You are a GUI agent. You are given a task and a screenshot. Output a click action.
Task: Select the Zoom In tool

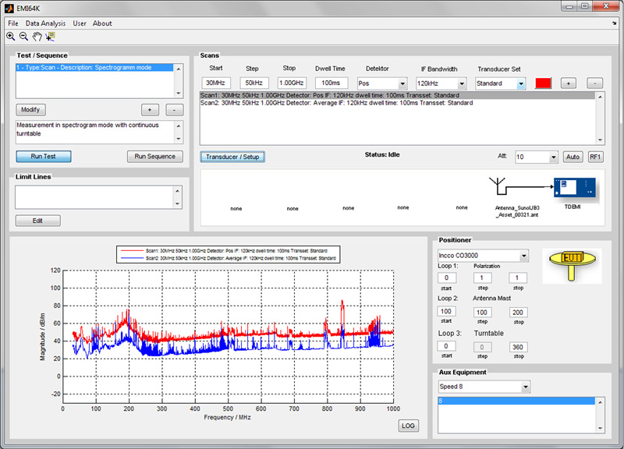(11, 37)
